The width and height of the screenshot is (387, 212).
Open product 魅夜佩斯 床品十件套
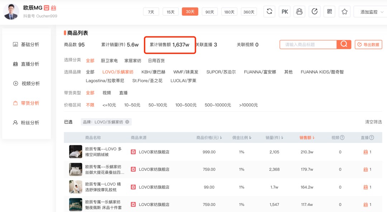(x=104, y=204)
